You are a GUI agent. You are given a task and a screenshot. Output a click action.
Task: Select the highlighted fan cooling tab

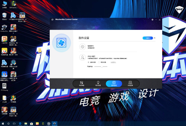[114, 84]
